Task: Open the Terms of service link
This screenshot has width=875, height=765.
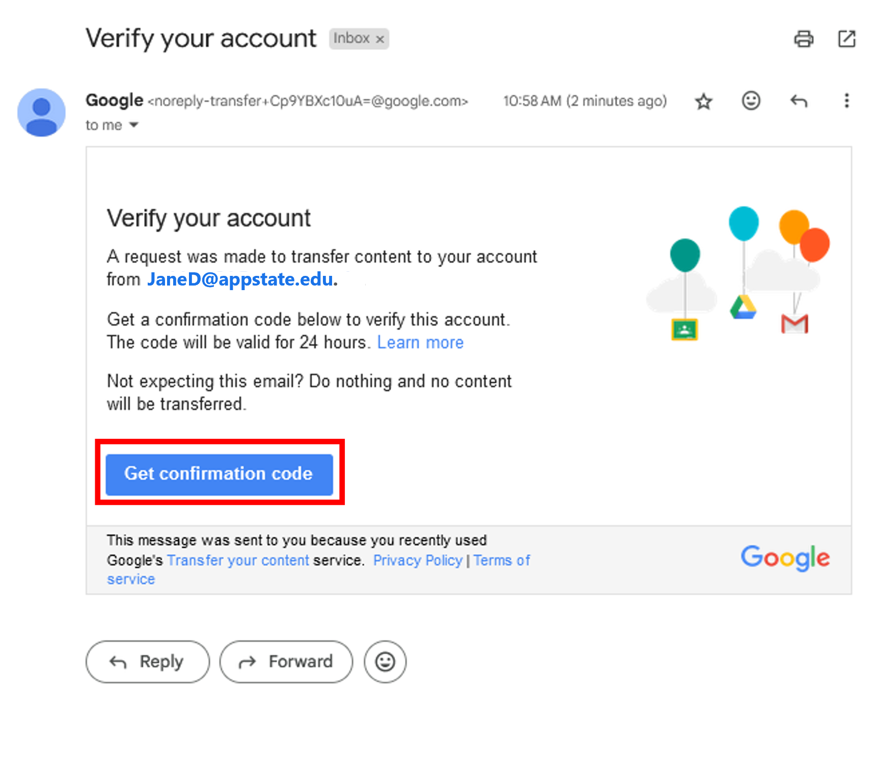Action: point(501,560)
